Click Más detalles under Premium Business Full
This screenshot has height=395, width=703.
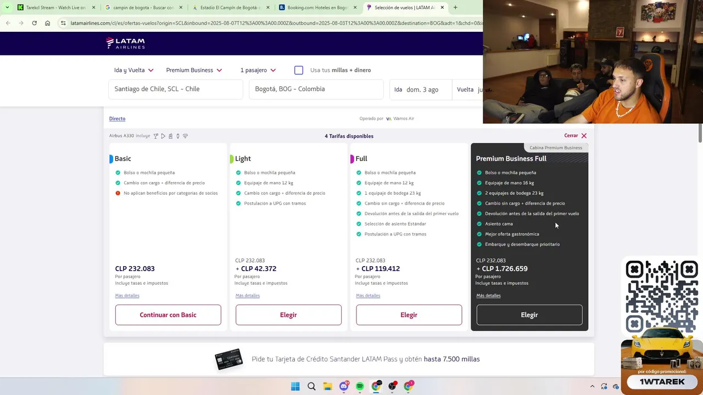coord(488,296)
